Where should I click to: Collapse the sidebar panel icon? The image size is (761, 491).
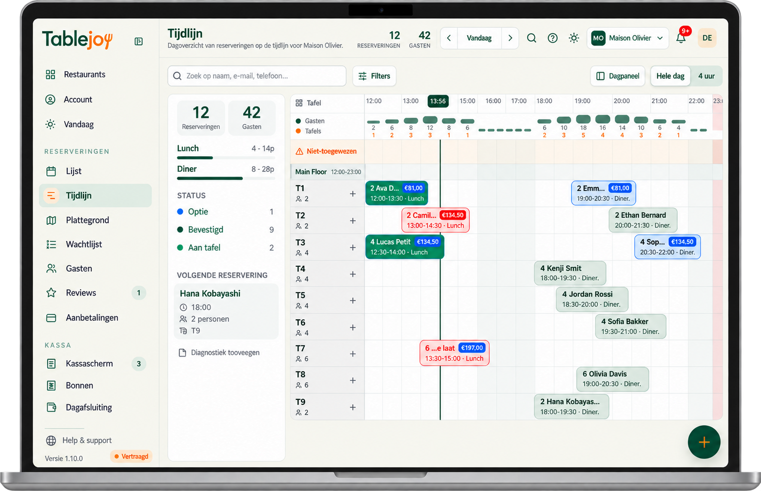pyautogui.click(x=139, y=41)
